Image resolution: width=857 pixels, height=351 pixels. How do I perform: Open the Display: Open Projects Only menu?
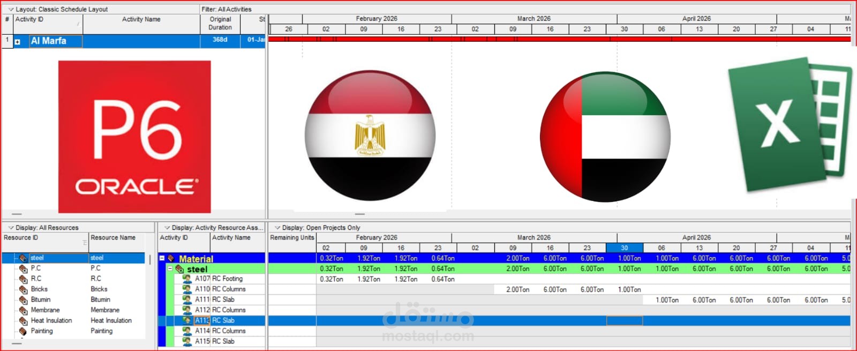pos(277,228)
